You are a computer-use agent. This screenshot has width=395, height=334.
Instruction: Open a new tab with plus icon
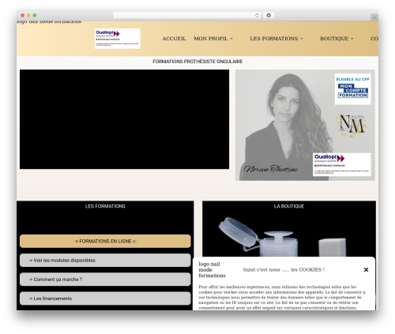374,17
